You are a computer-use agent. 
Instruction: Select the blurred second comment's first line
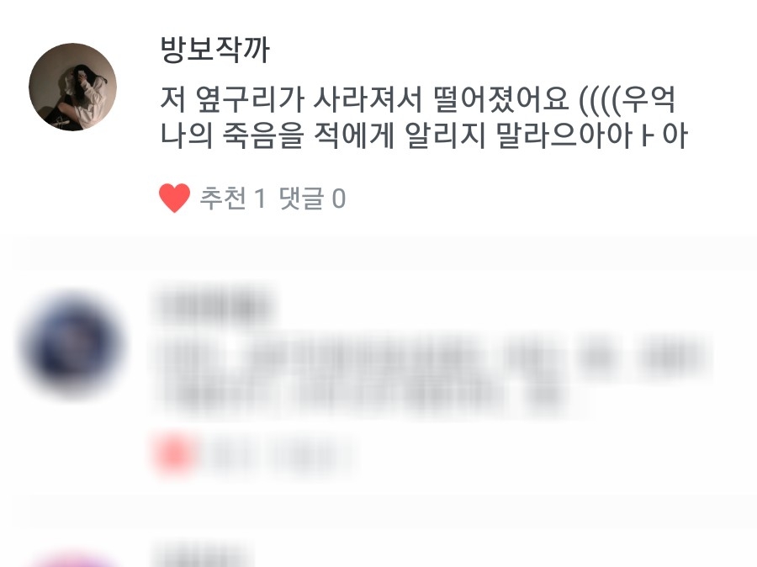pos(431,356)
